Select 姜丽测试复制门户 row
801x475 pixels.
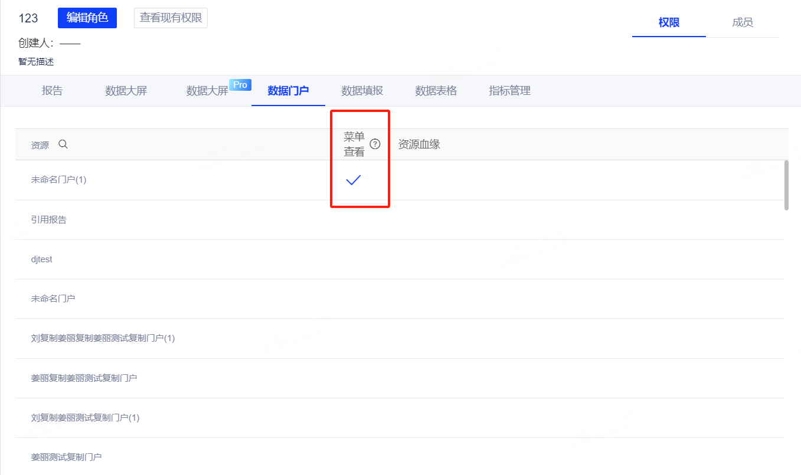pyautogui.click(x=66, y=457)
